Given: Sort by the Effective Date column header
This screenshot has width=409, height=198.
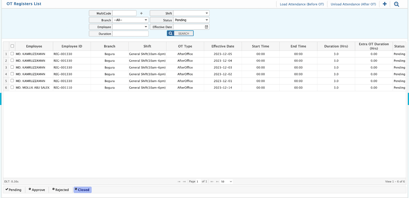Looking at the screenshot, I should 223,46.
